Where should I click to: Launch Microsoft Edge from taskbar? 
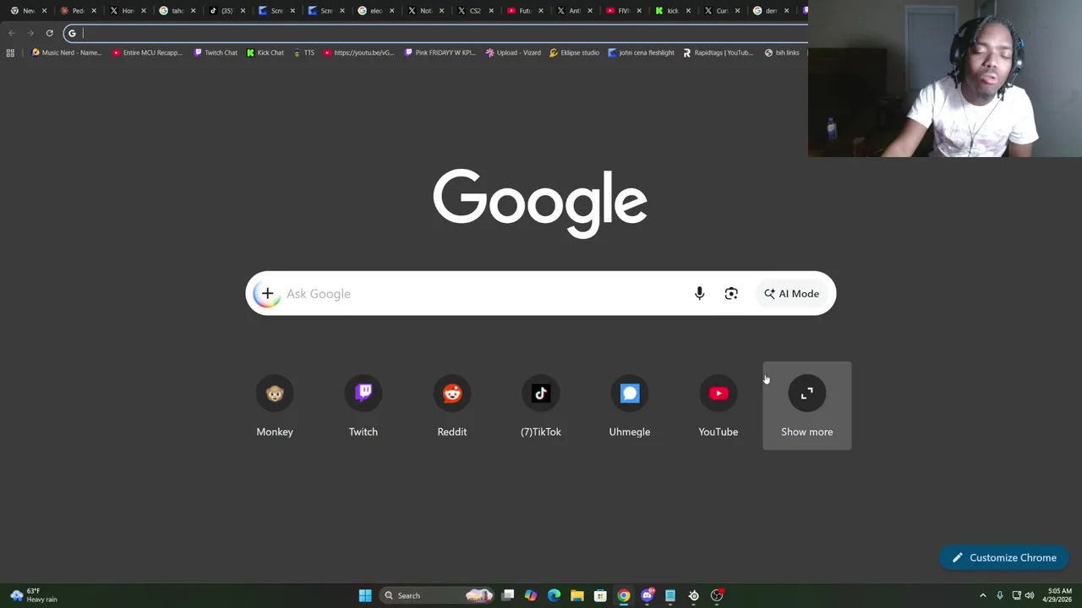click(554, 595)
